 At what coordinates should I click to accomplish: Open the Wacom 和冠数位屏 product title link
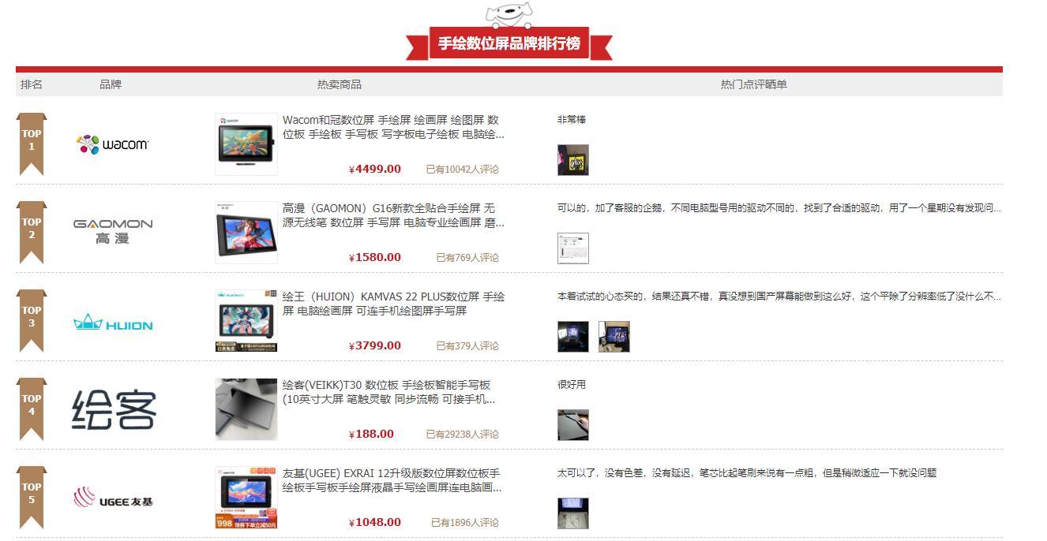(x=395, y=129)
